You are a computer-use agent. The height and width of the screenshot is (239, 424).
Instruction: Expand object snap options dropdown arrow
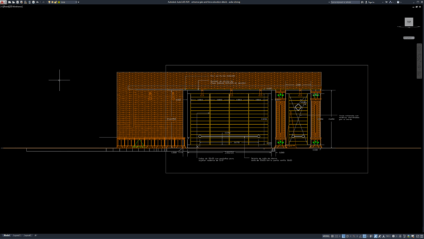click(x=368, y=236)
